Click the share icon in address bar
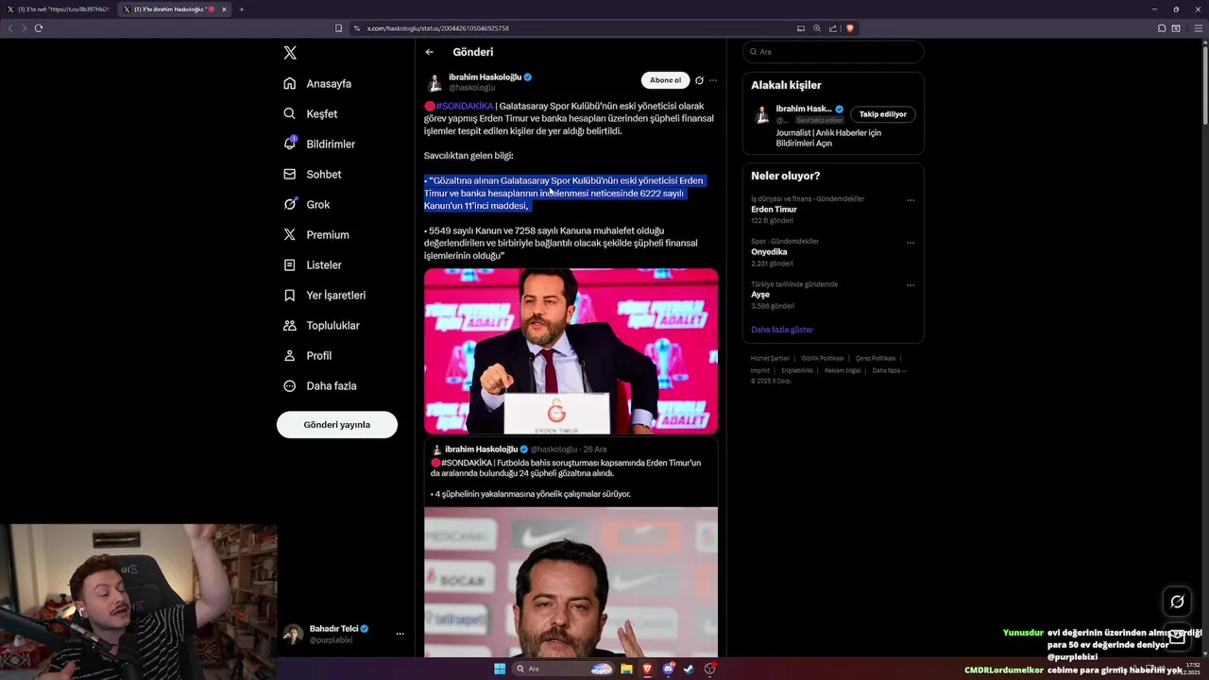The image size is (1209, 680). tap(833, 28)
